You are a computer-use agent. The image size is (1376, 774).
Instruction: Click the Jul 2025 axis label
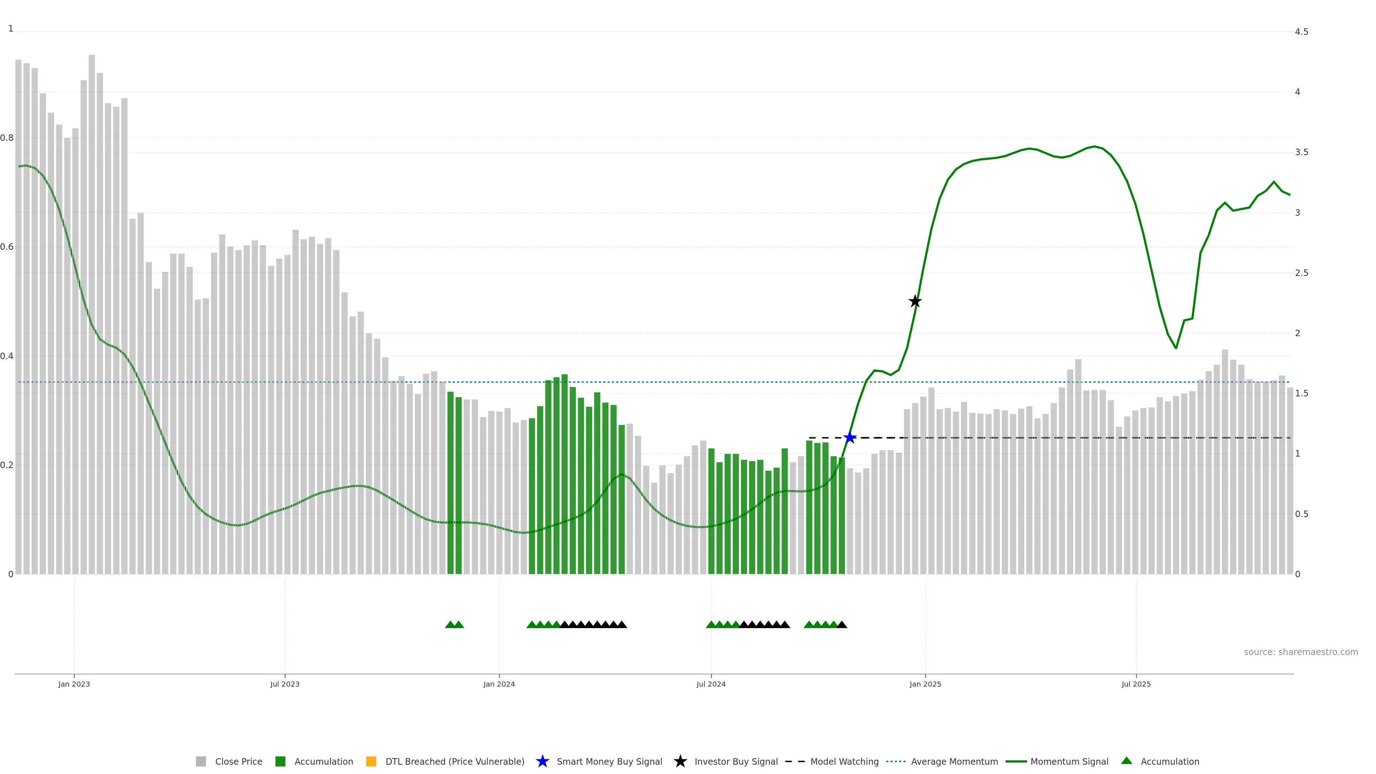[1136, 684]
